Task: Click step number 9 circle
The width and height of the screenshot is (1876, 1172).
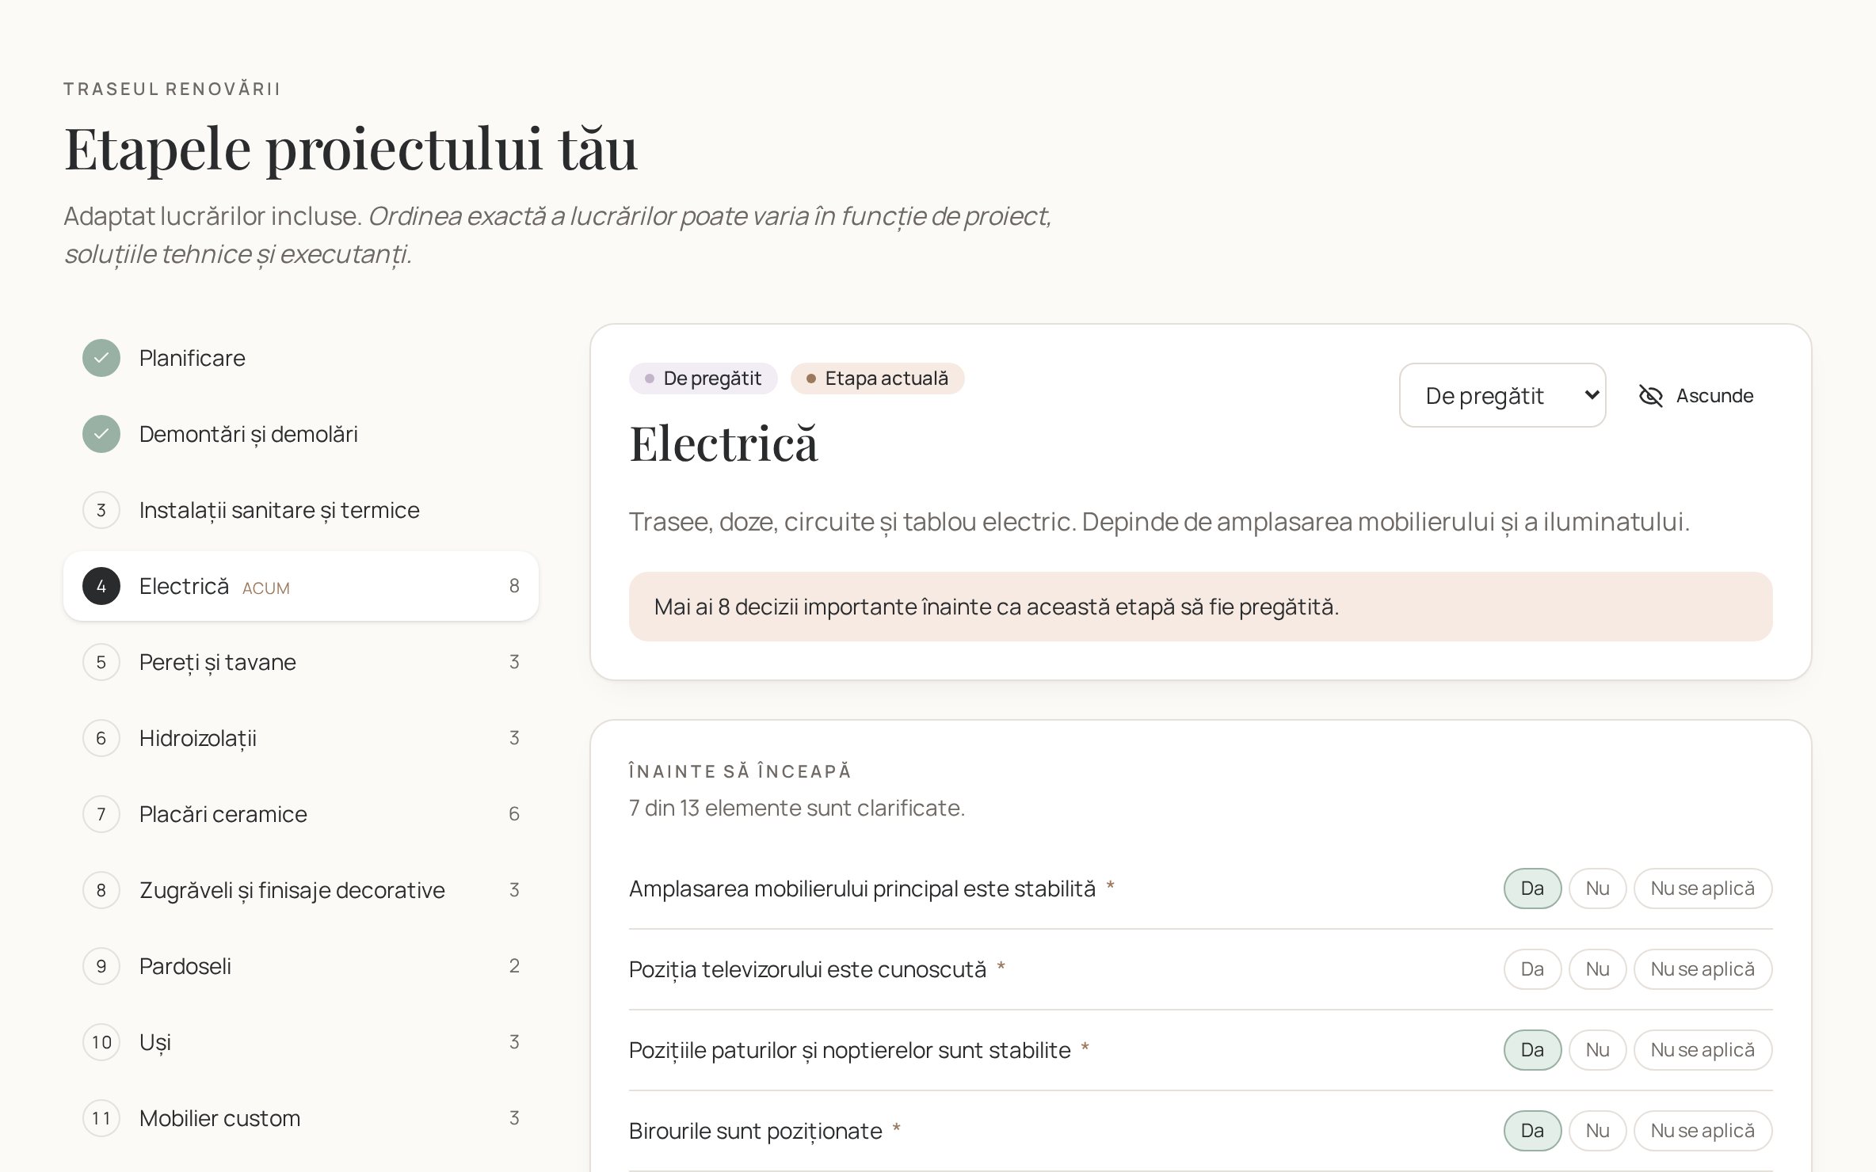Action: (x=101, y=966)
